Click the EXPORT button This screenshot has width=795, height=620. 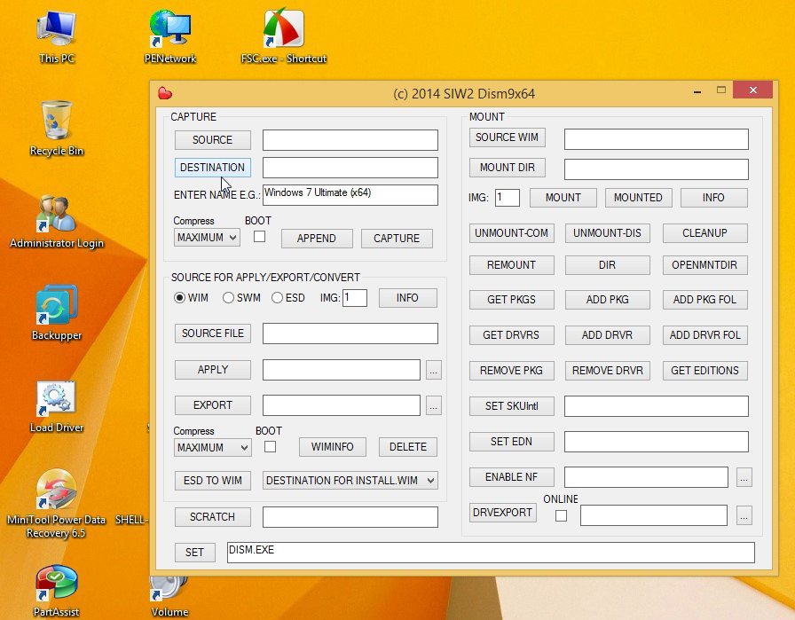212,405
